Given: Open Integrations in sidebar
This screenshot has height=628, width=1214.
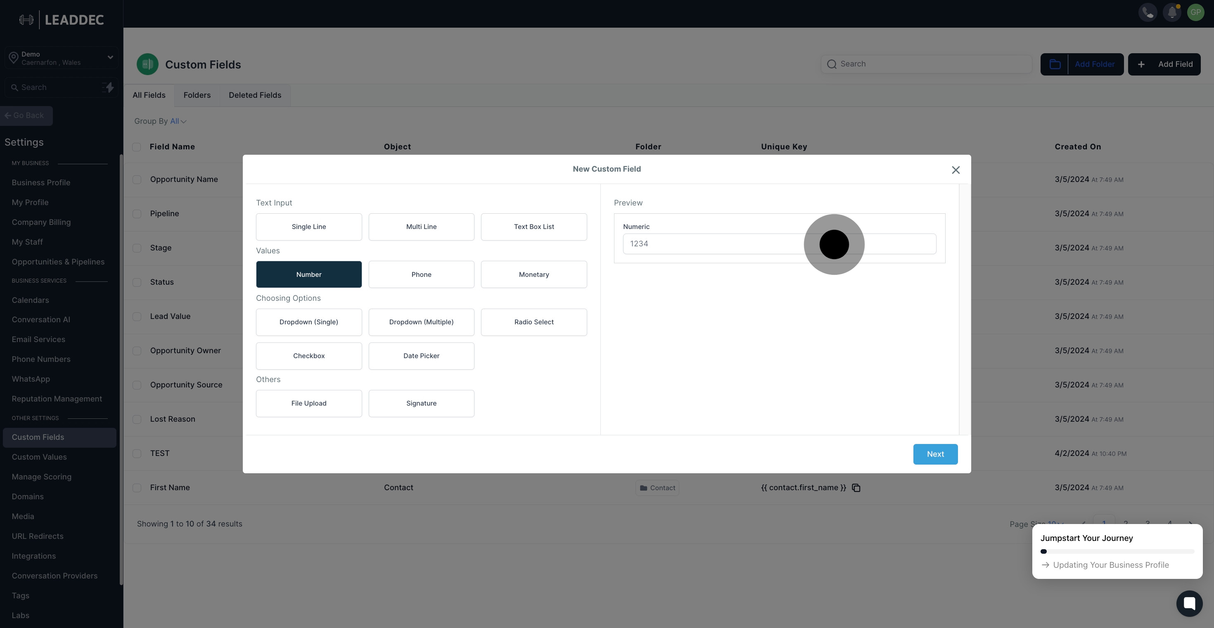Looking at the screenshot, I should 33,556.
